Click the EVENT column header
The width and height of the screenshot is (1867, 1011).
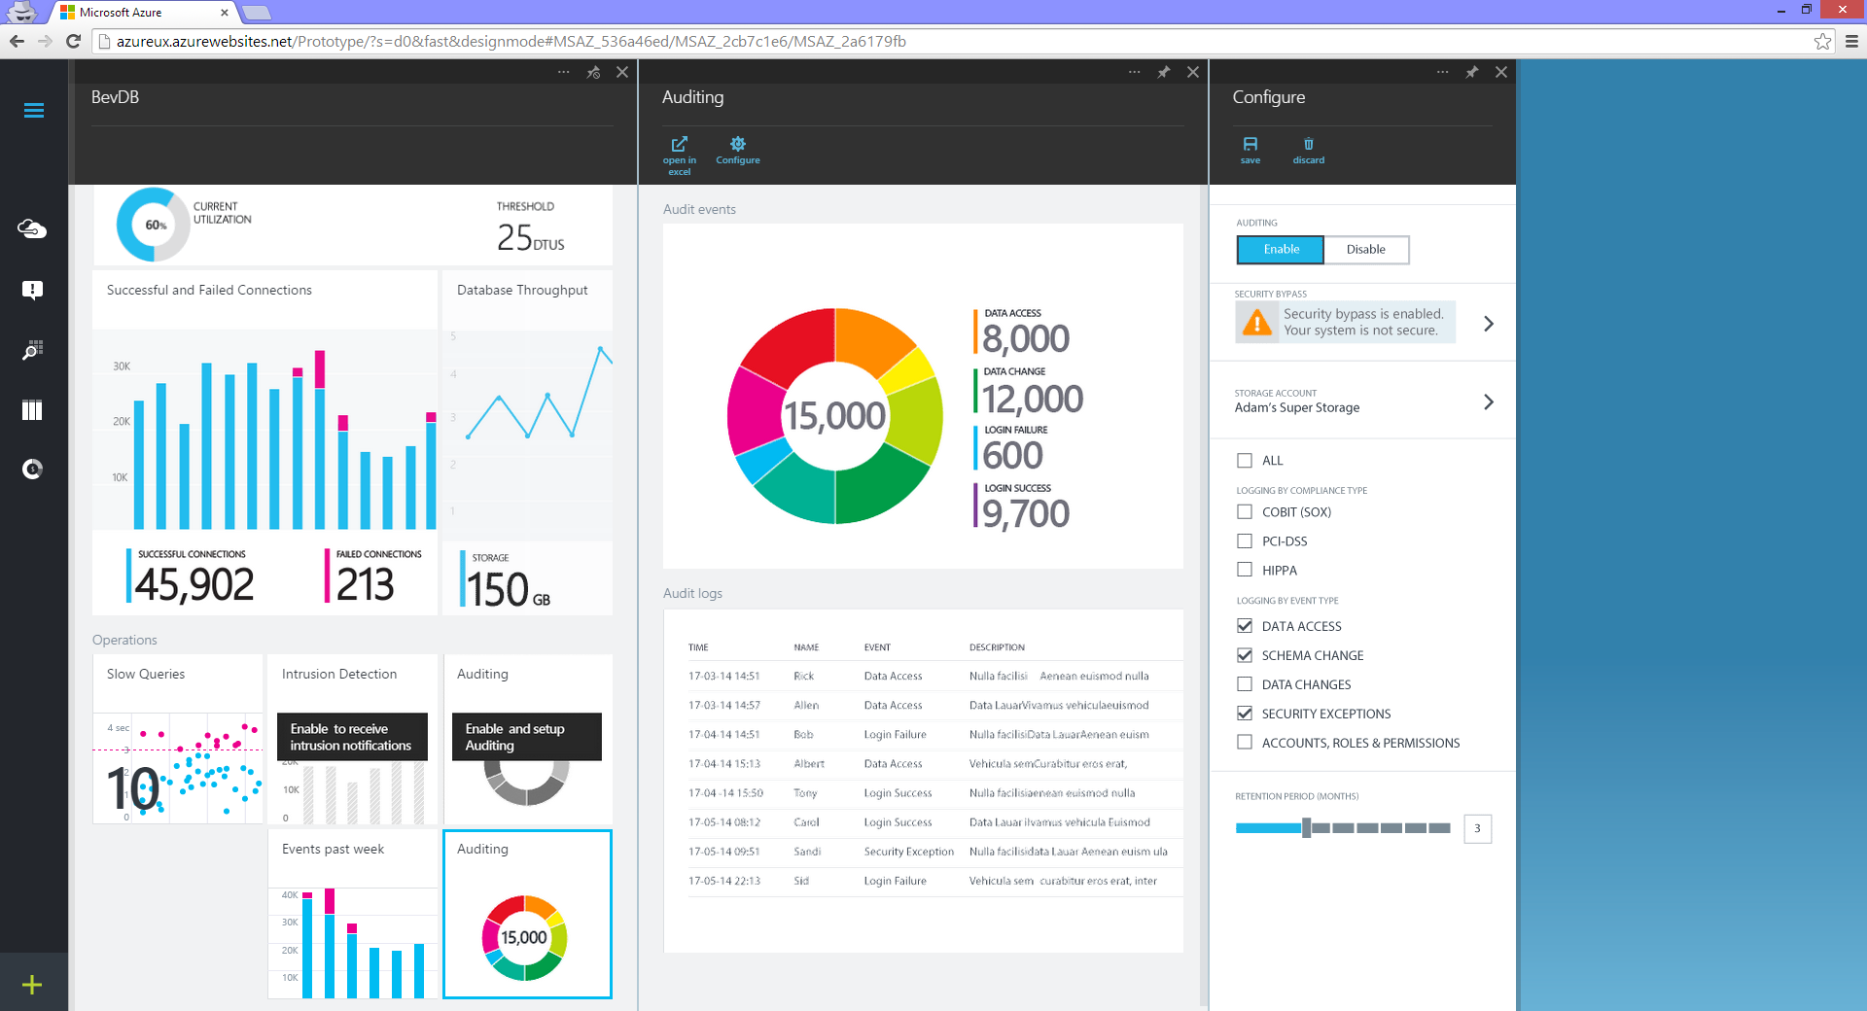(x=877, y=647)
